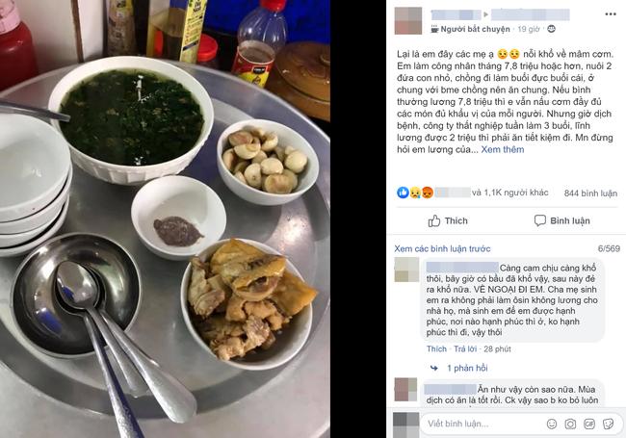Insert an emoji in the comment box
Screen dimensions: 626x438
coord(552,424)
